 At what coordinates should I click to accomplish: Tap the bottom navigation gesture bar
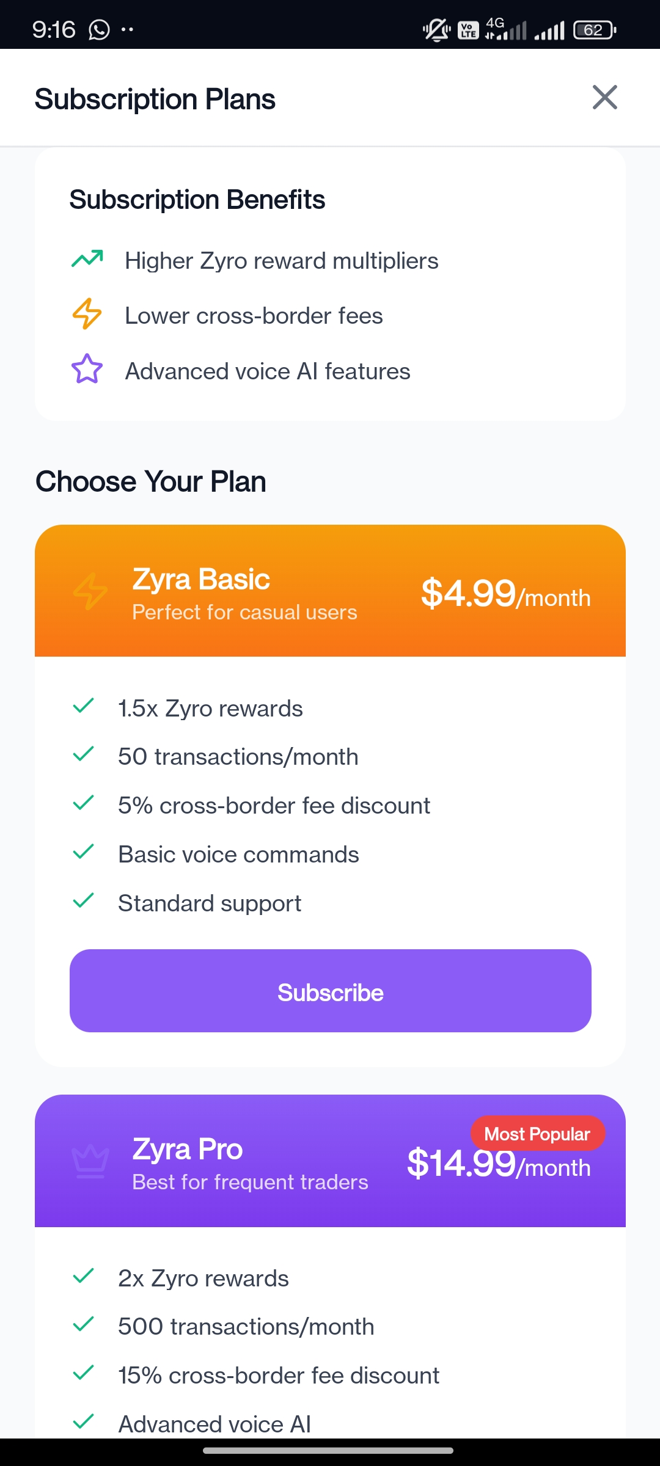328,1450
